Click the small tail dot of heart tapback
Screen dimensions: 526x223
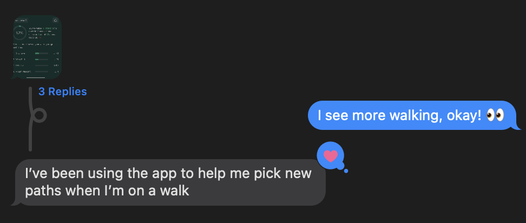[x=346, y=171]
